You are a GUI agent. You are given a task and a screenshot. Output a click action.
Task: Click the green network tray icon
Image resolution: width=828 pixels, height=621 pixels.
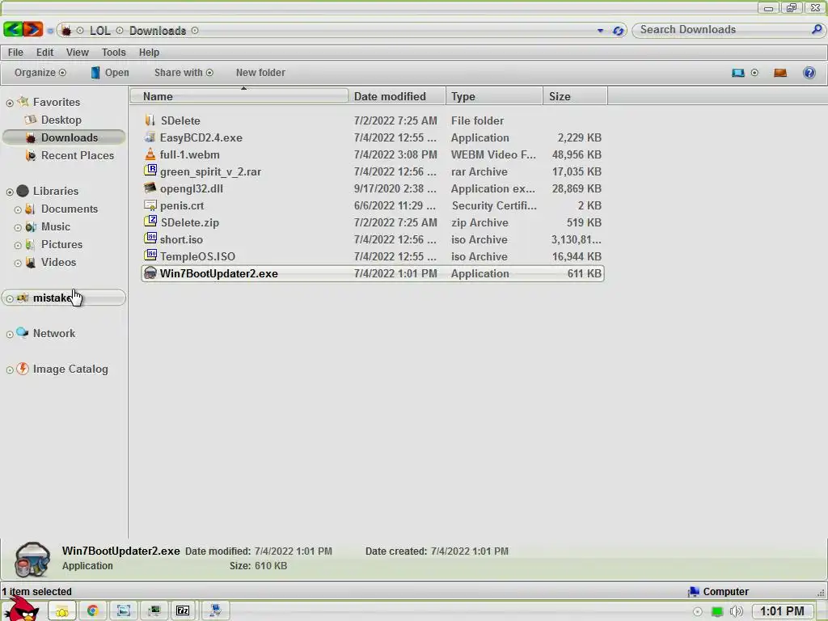(x=716, y=611)
